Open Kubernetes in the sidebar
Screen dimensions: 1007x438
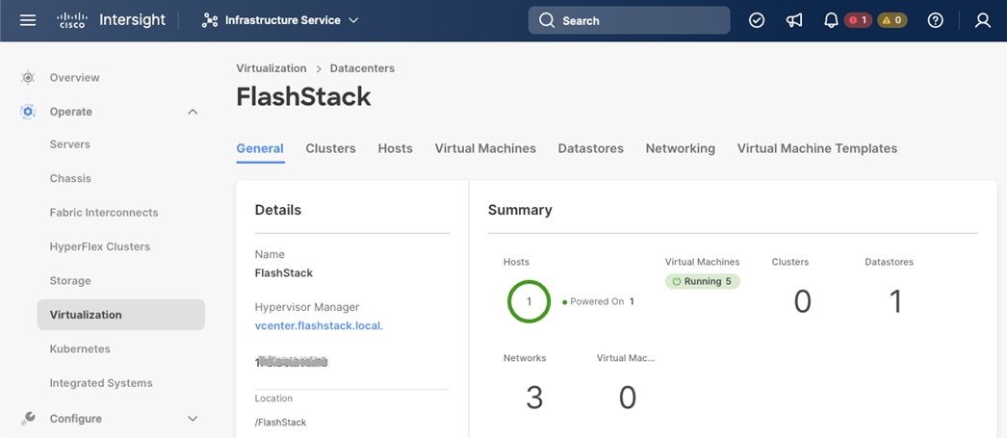point(80,348)
